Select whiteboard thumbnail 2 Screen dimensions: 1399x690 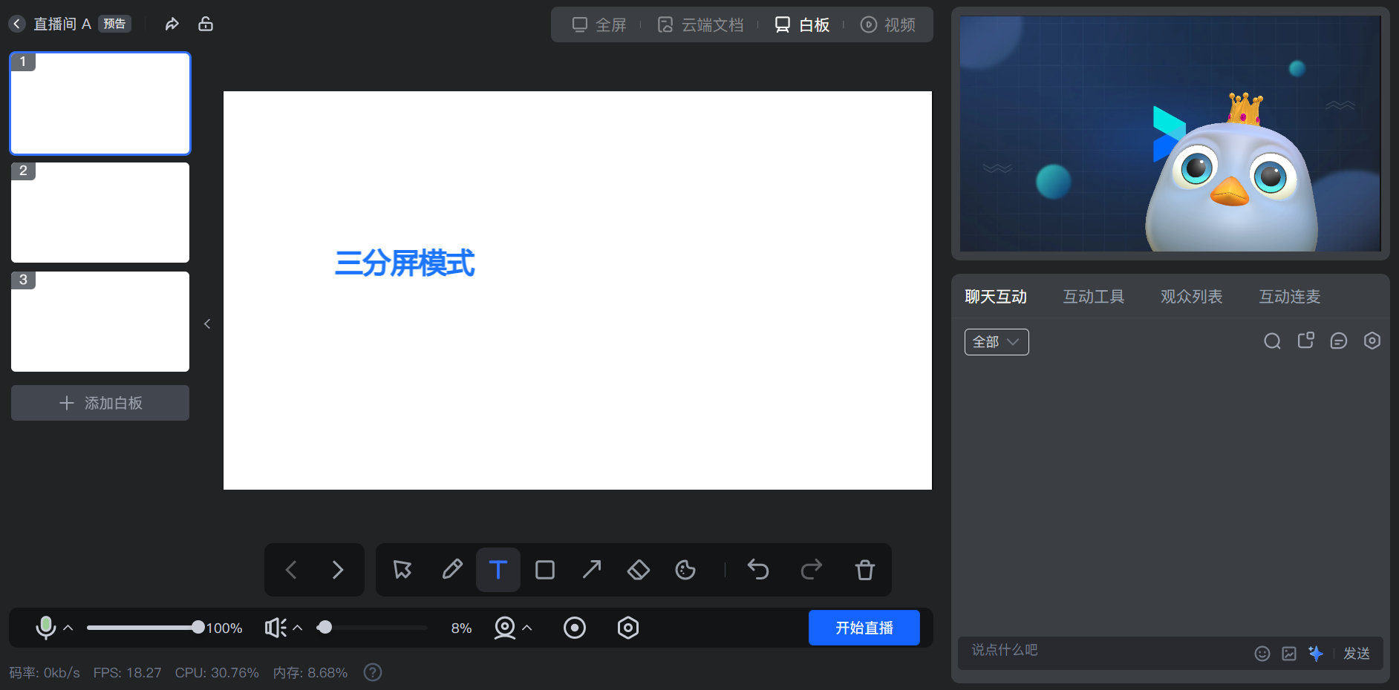[100, 212]
